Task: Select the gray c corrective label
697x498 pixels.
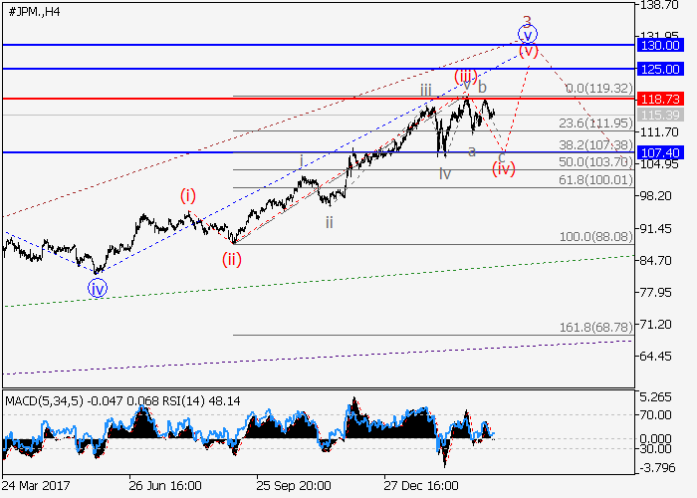Action: (x=502, y=156)
